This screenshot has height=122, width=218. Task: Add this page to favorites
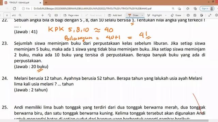[x=180, y=8]
